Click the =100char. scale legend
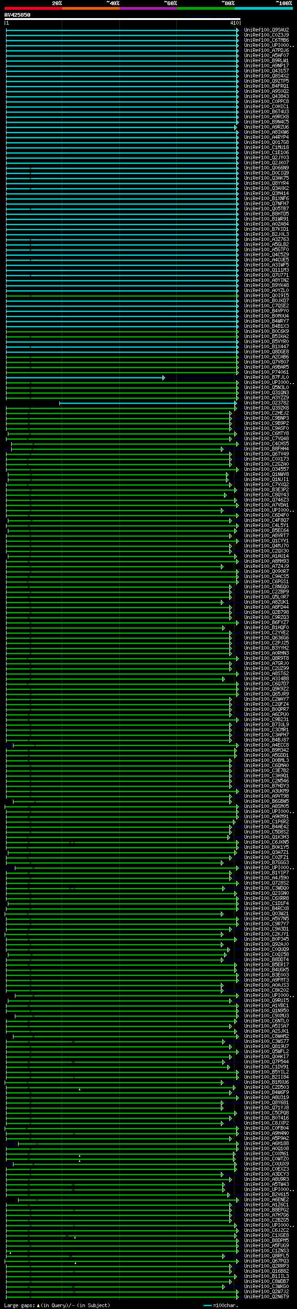The width and height of the screenshot is (297, 1309). pos(221,1305)
